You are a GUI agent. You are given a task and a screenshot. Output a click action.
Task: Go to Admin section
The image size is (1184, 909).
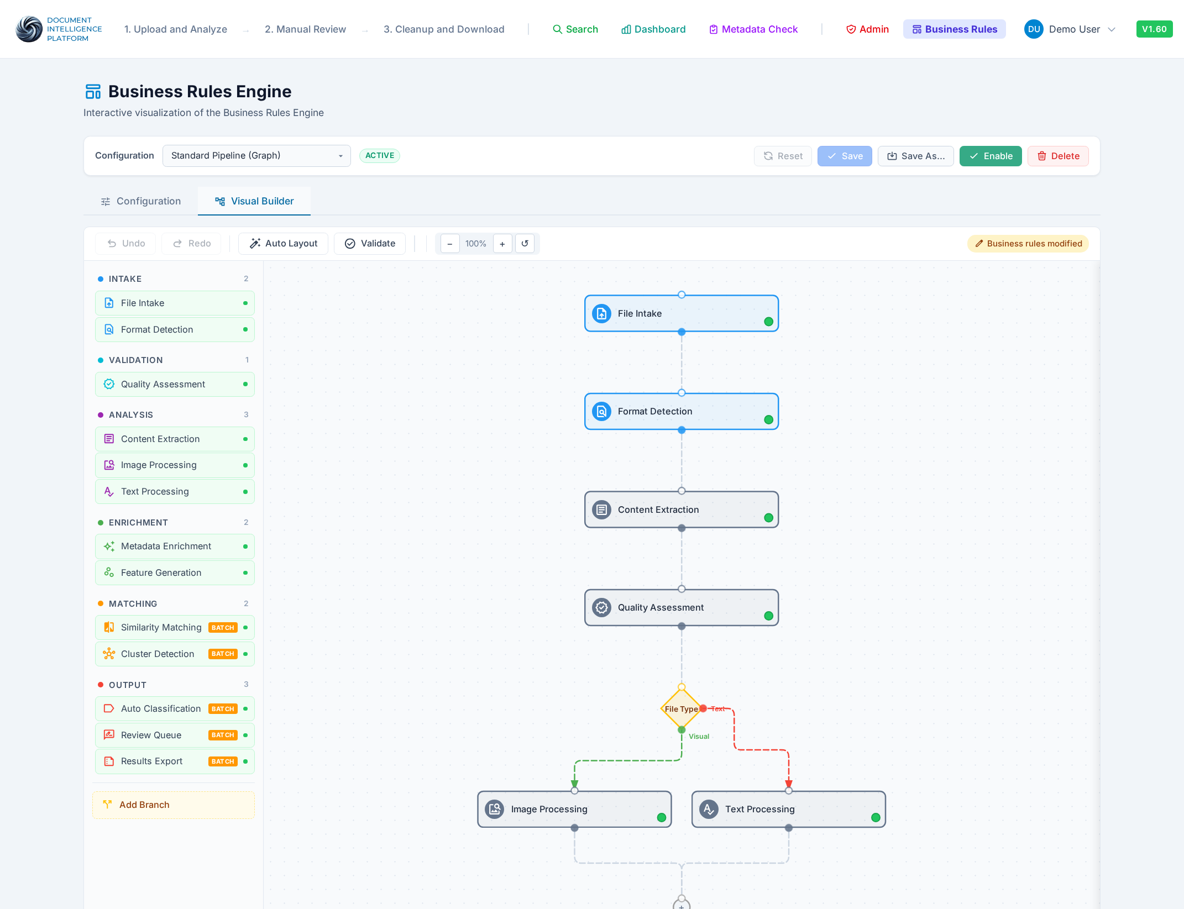(867, 29)
